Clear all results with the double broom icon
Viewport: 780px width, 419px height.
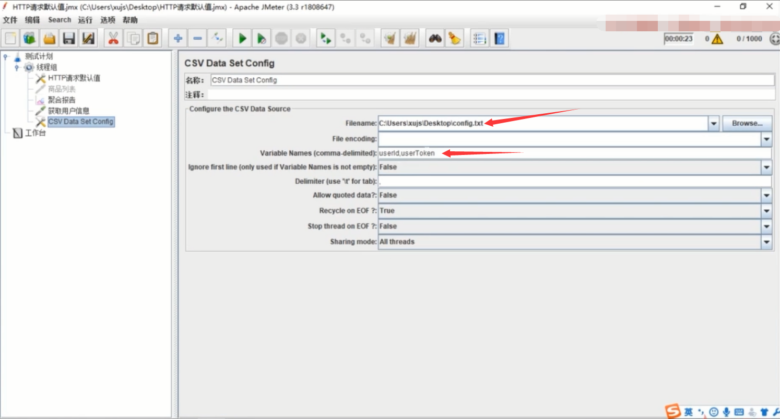[x=410, y=38]
